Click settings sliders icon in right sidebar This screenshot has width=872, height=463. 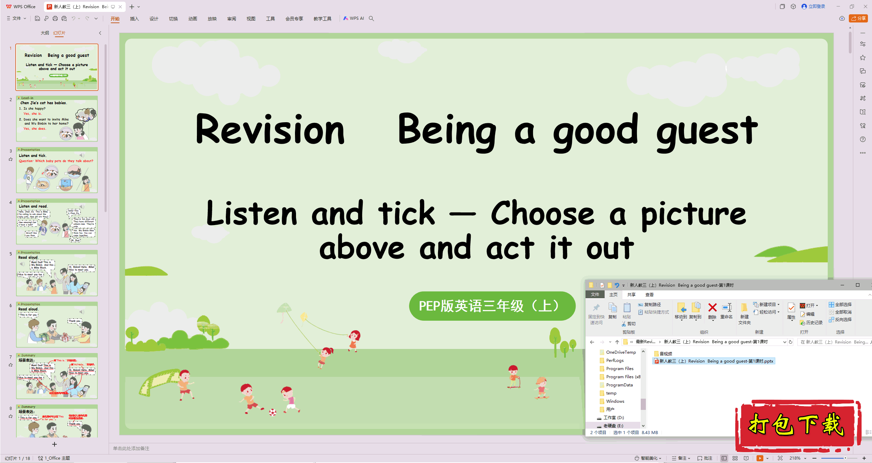(863, 44)
